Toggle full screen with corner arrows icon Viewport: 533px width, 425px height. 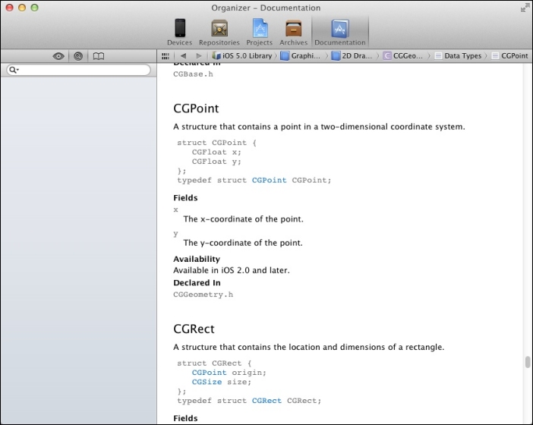525,8
